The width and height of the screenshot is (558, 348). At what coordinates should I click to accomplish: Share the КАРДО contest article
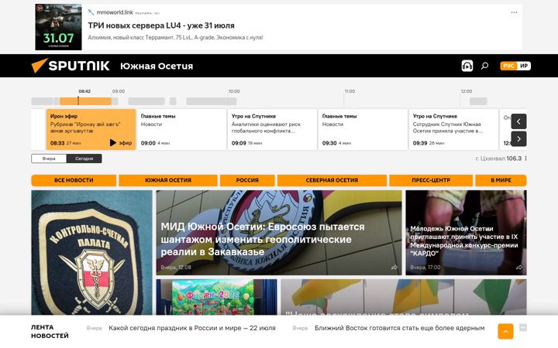[519, 268]
